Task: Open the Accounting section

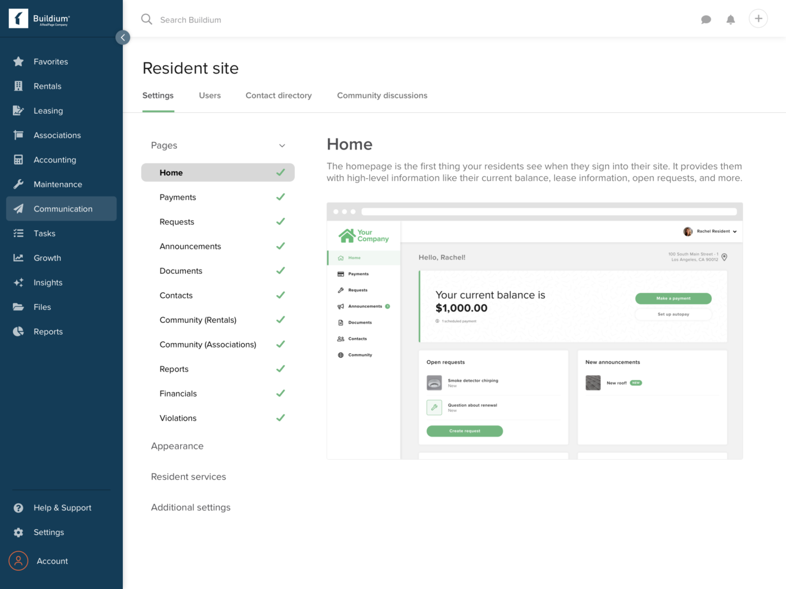Action: click(x=55, y=160)
